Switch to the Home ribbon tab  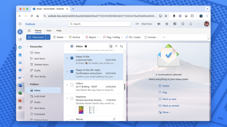click(x=38, y=31)
